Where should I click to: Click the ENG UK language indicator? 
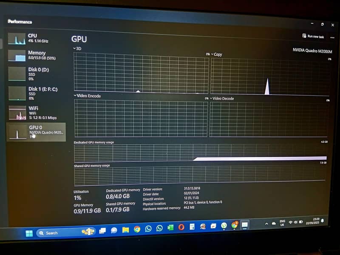[x=282, y=223]
